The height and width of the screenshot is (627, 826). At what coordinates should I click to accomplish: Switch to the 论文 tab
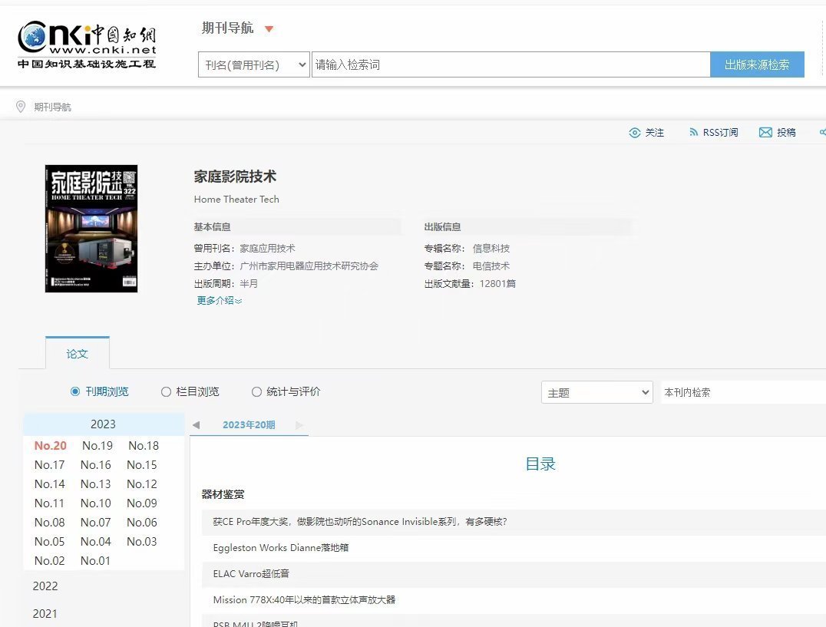[77, 354]
